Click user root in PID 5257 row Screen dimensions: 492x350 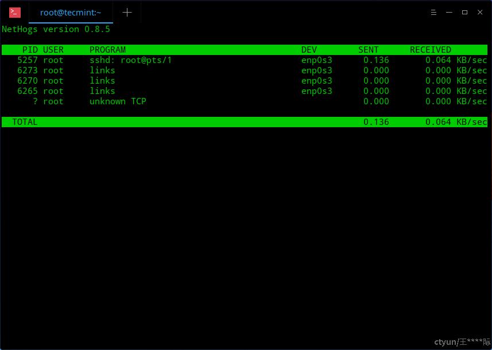click(53, 60)
